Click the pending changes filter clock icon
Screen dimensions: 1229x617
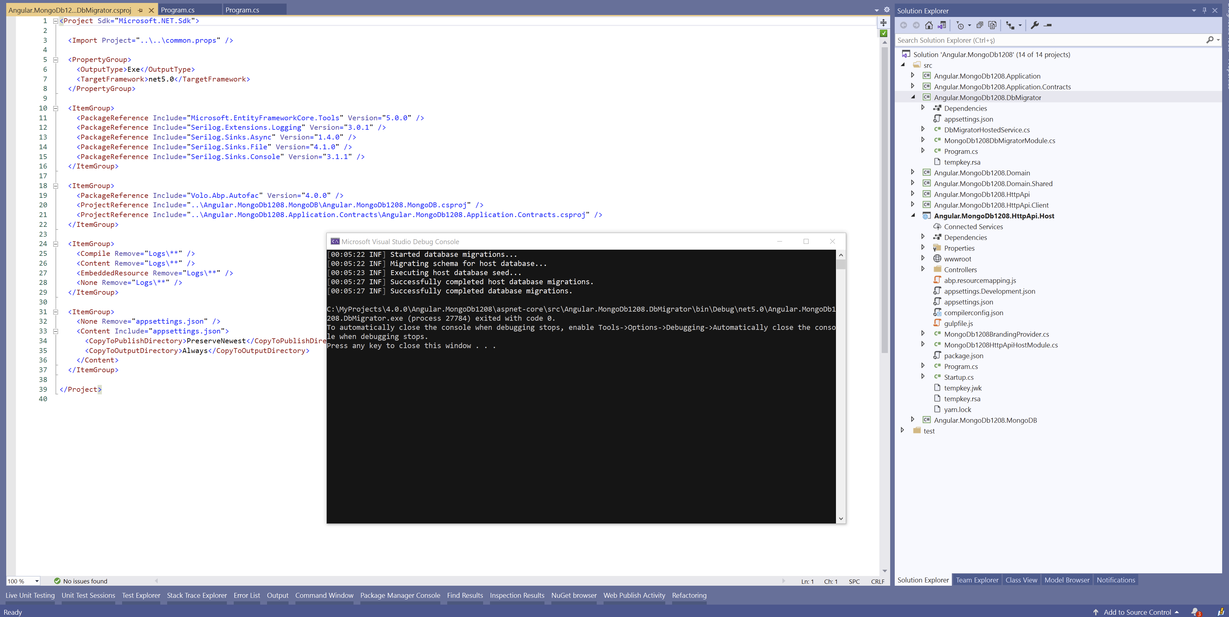(960, 25)
